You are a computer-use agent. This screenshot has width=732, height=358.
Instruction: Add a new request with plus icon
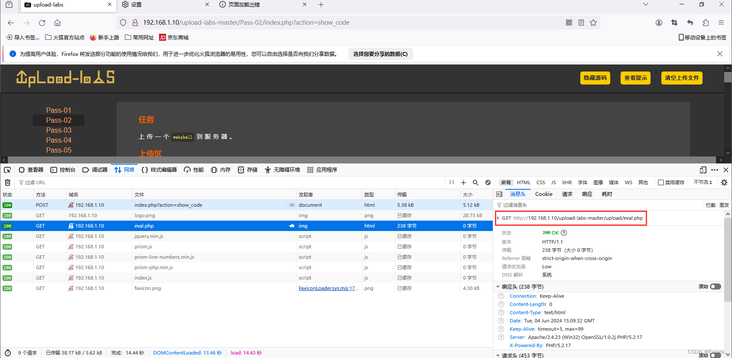(x=463, y=182)
